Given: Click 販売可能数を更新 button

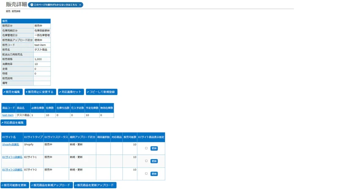Looking at the screenshot, I should tap(15, 185).
